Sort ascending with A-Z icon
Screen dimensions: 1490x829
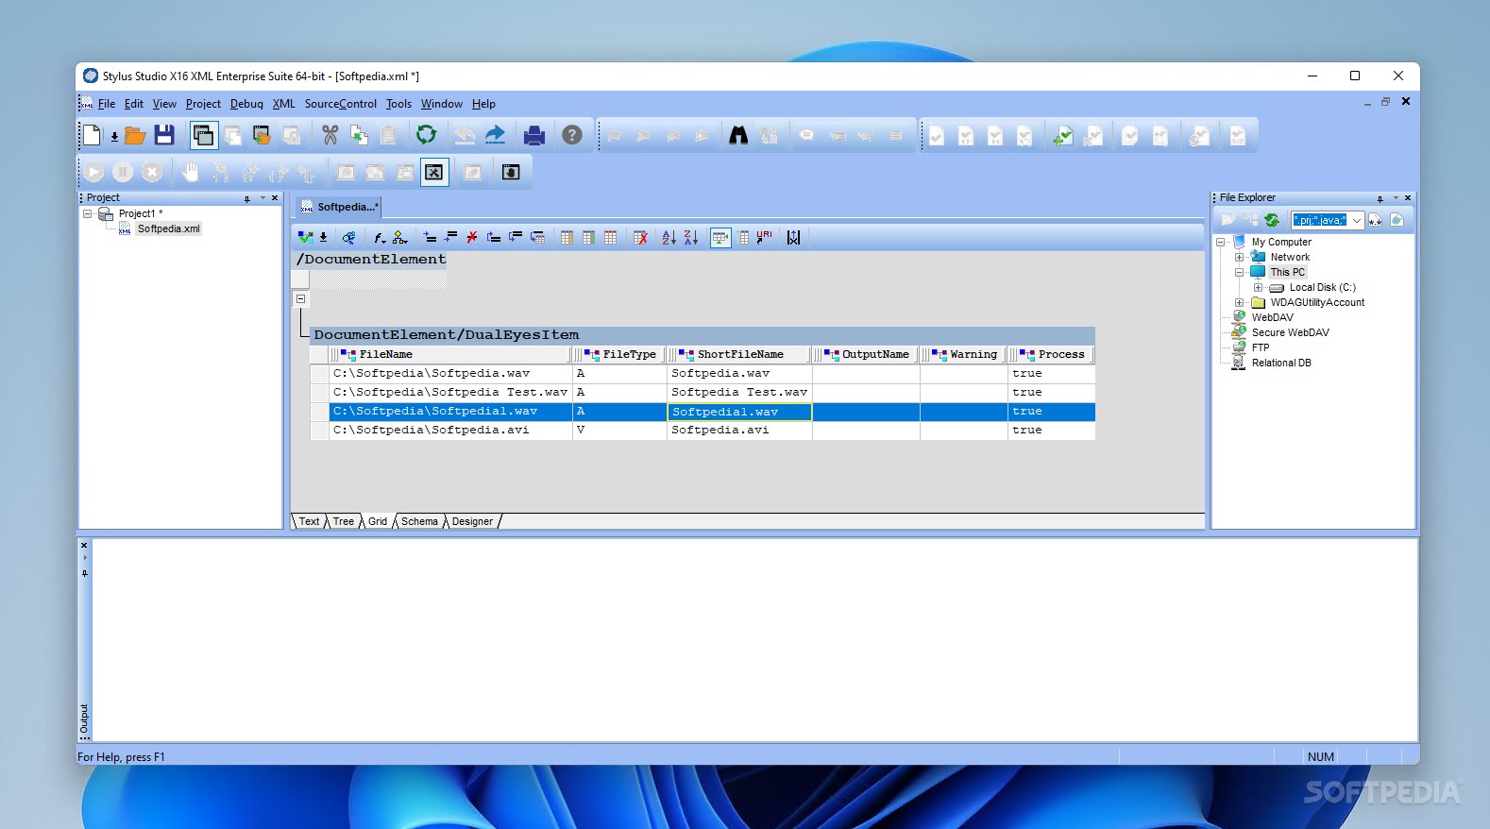click(x=669, y=237)
